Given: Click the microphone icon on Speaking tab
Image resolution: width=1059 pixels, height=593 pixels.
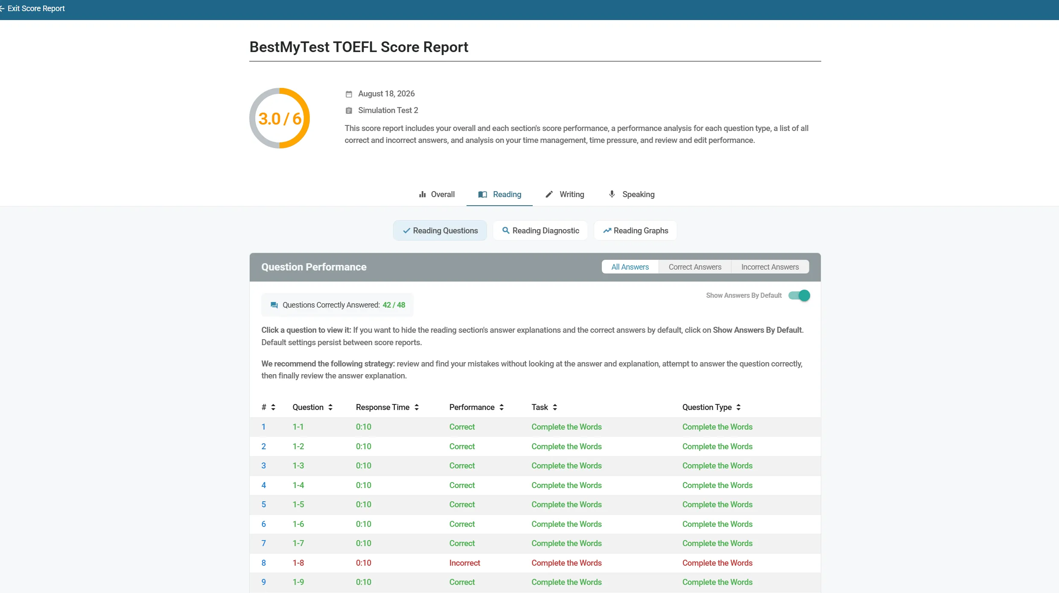Looking at the screenshot, I should [612, 194].
